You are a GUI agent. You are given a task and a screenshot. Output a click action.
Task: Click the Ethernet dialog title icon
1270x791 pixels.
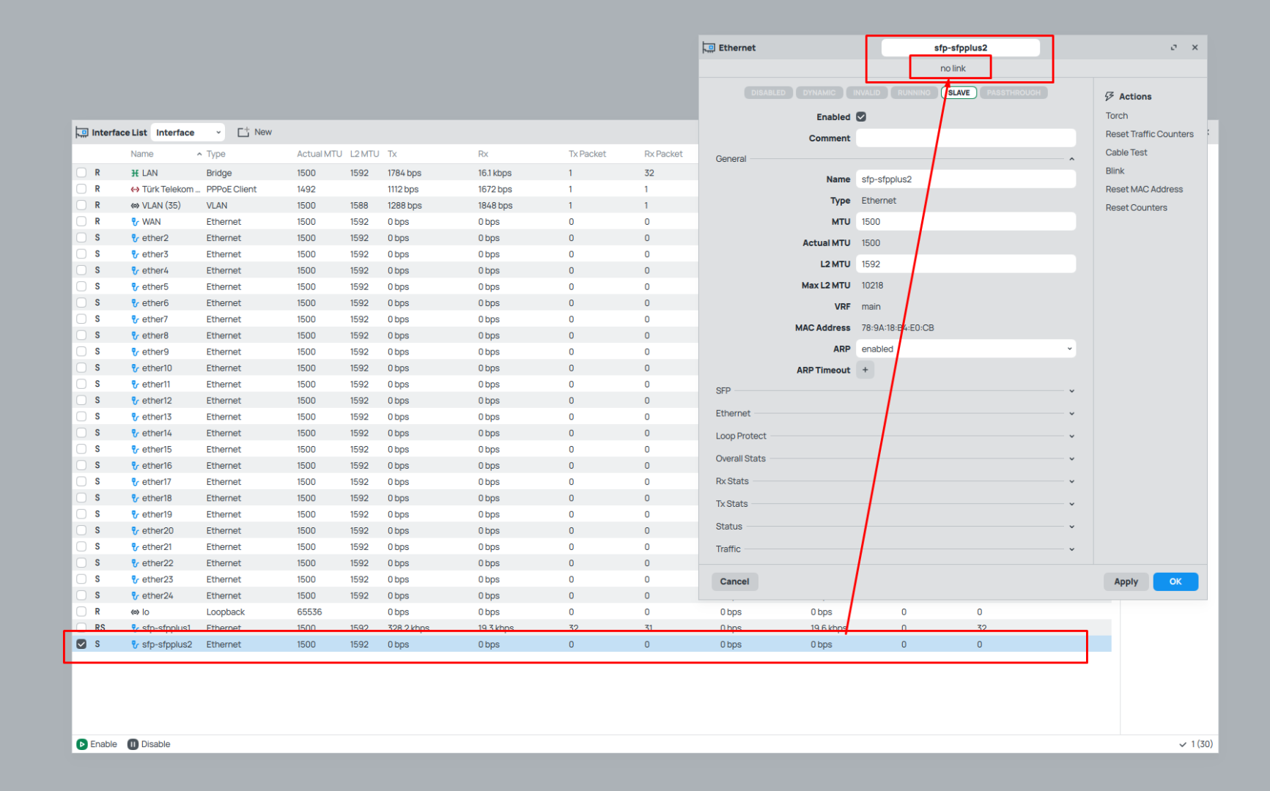click(x=709, y=48)
